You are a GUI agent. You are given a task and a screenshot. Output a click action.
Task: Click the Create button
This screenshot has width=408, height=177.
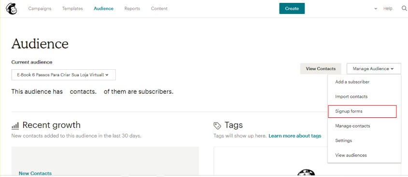[292, 9]
